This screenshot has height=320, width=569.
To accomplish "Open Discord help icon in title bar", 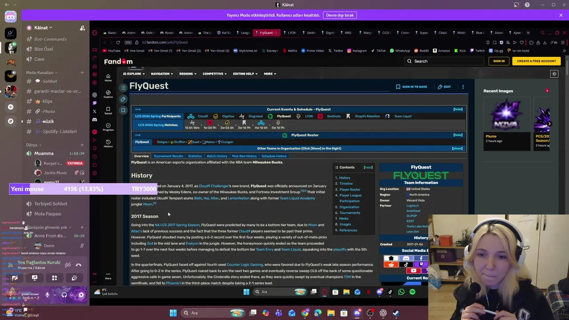I will [x=527, y=5].
